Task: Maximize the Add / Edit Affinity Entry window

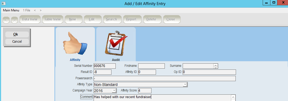Action: 274,3
